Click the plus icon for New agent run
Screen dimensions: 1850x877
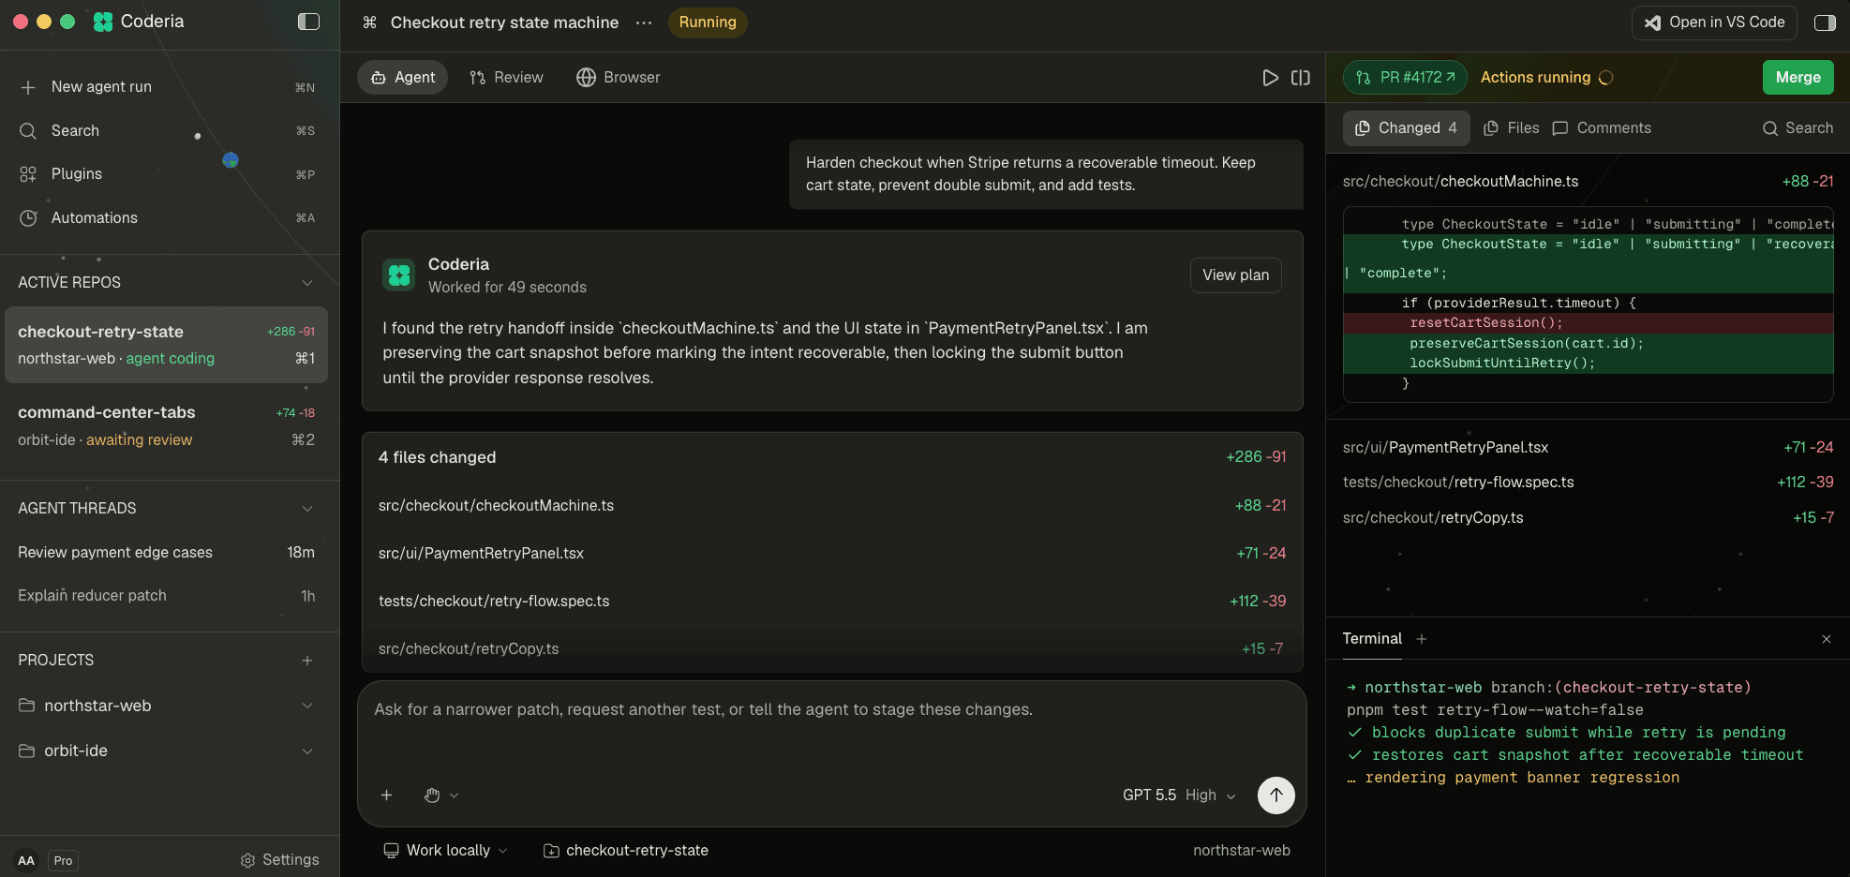(x=28, y=87)
